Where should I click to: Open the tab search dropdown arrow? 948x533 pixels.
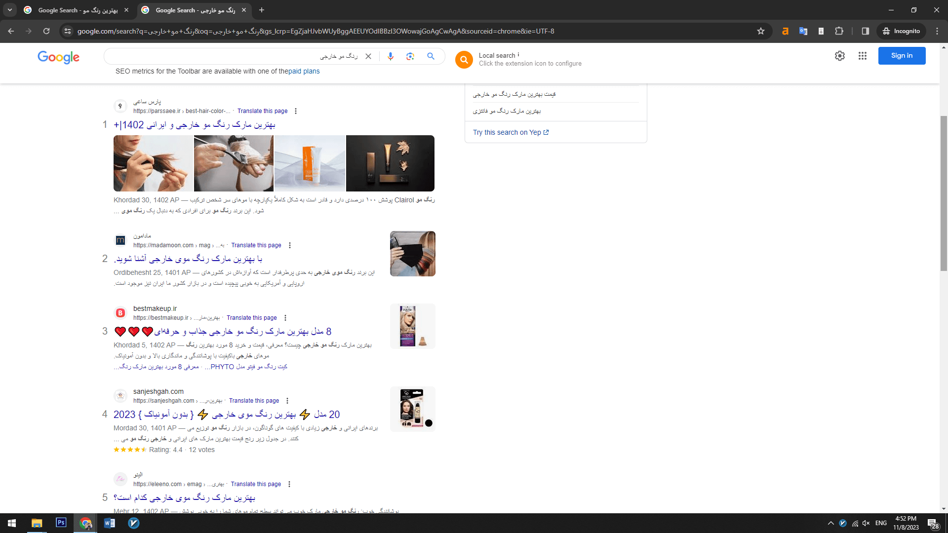pyautogui.click(x=10, y=10)
